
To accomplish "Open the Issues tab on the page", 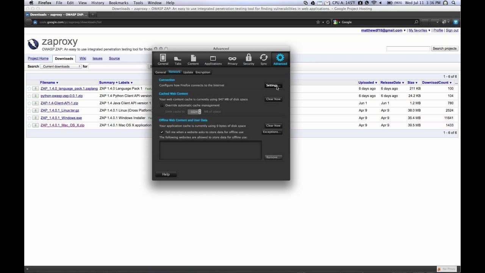I will [x=97, y=58].
